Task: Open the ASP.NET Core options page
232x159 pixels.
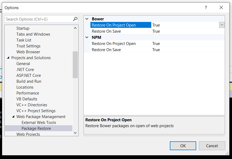Action: (29, 75)
